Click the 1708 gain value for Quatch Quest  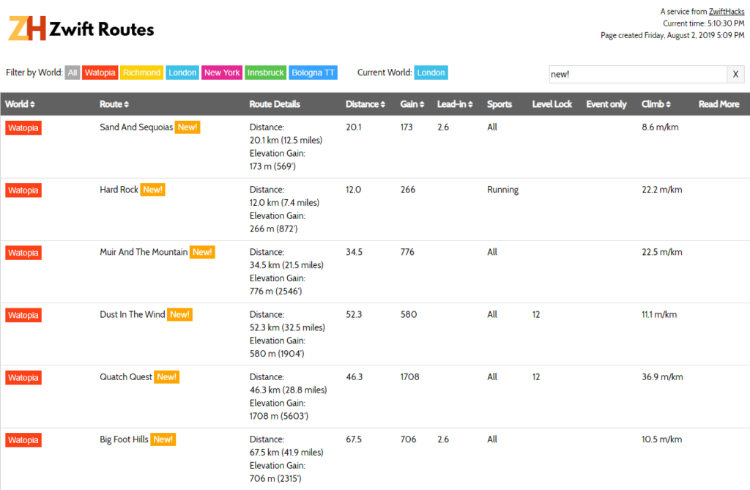410,377
